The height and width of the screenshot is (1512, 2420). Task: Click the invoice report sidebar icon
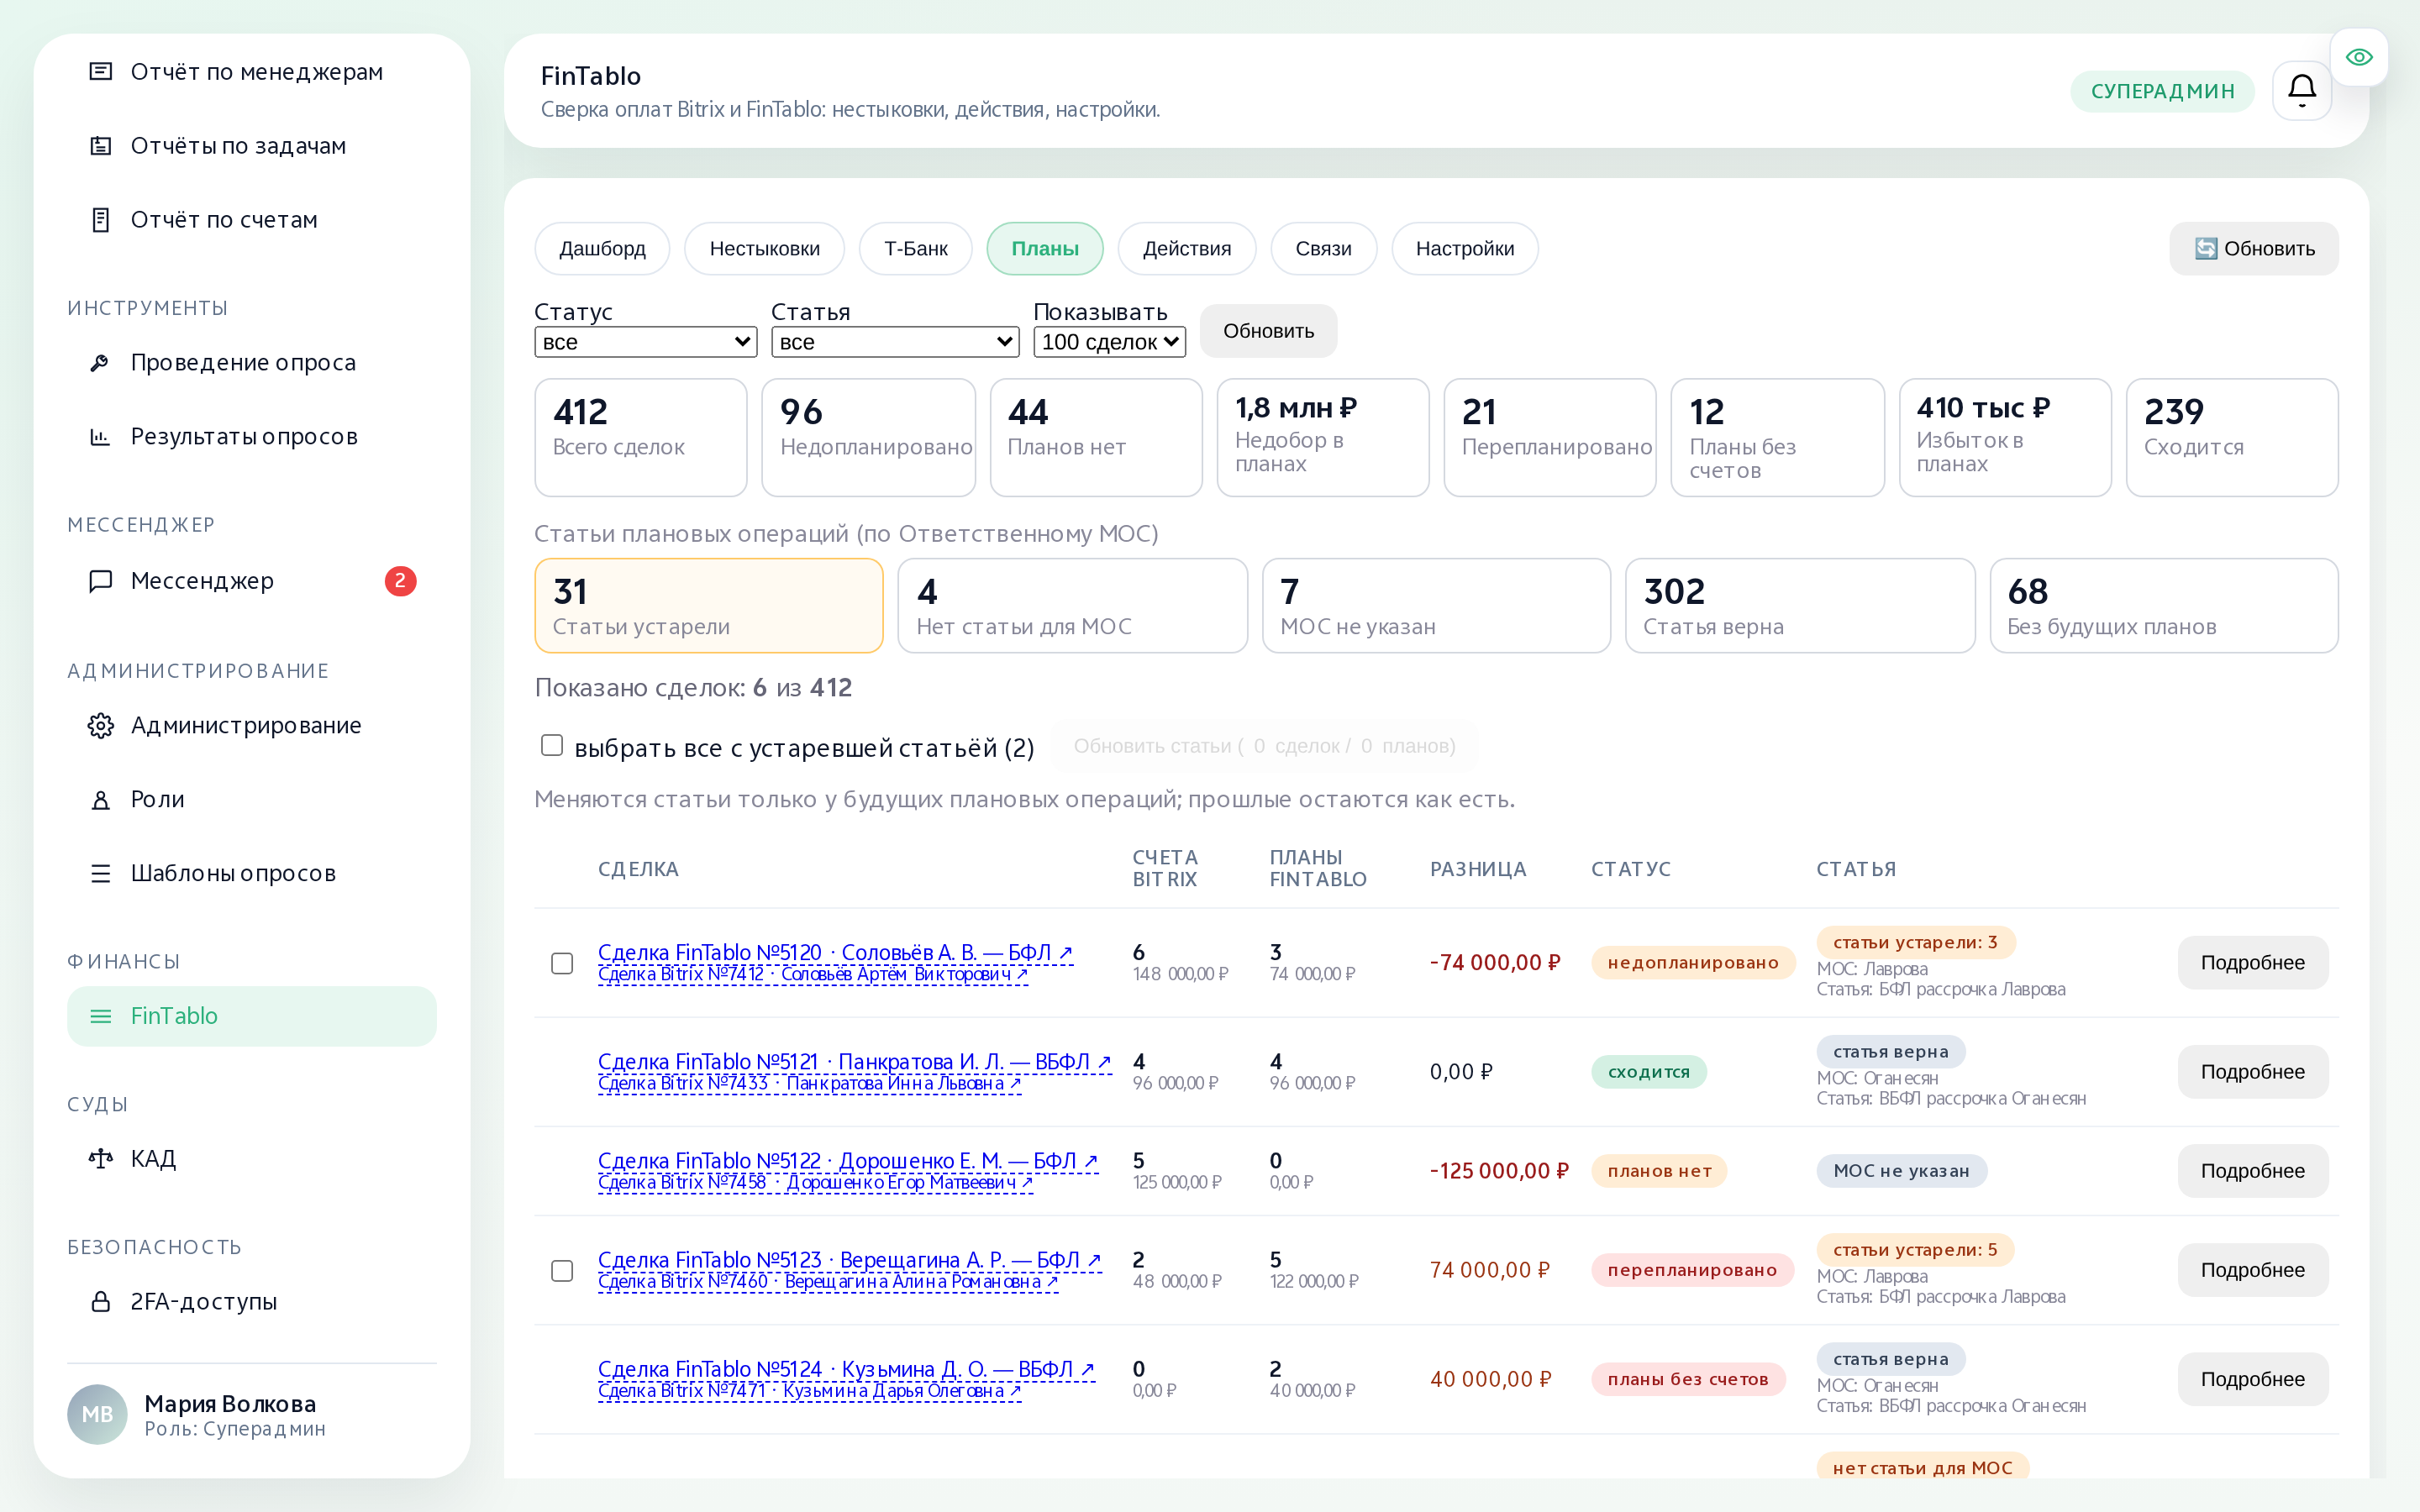[100, 219]
